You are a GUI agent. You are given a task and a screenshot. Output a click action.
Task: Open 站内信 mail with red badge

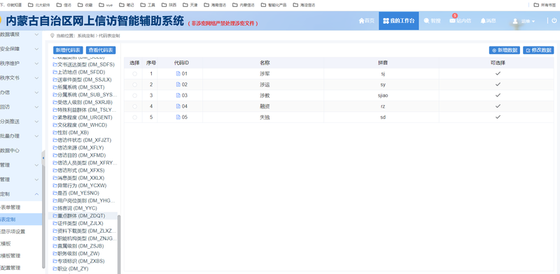(x=461, y=20)
